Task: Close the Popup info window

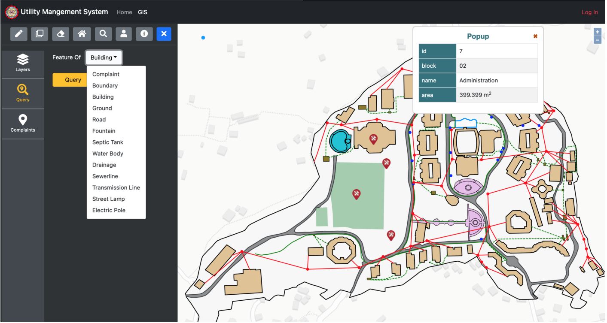Action: point(535,36)
